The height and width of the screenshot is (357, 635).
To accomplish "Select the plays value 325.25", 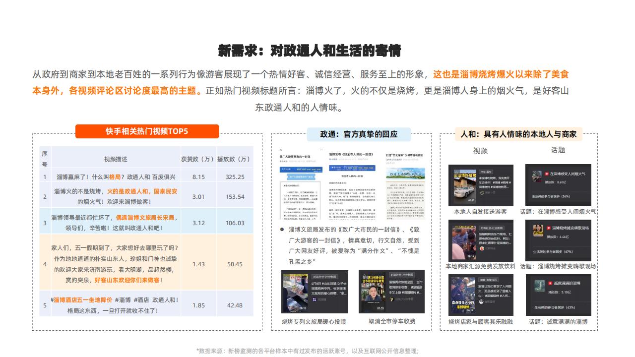I will click(235, 177).
